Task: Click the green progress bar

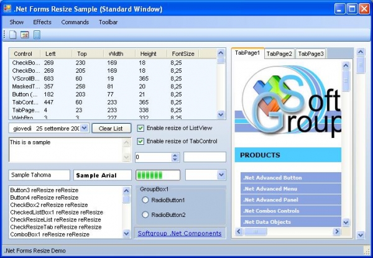Action: (158, 175)
